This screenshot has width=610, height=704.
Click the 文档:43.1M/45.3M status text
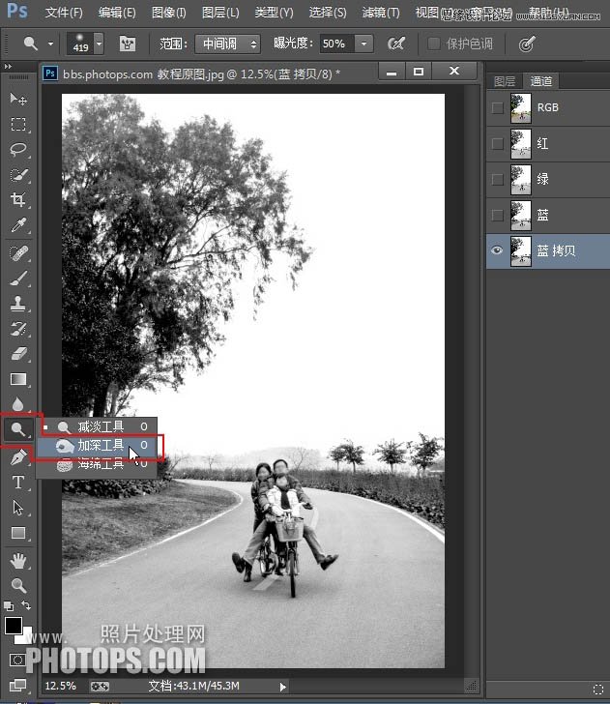pyautogui.click(x=193, y=686)
